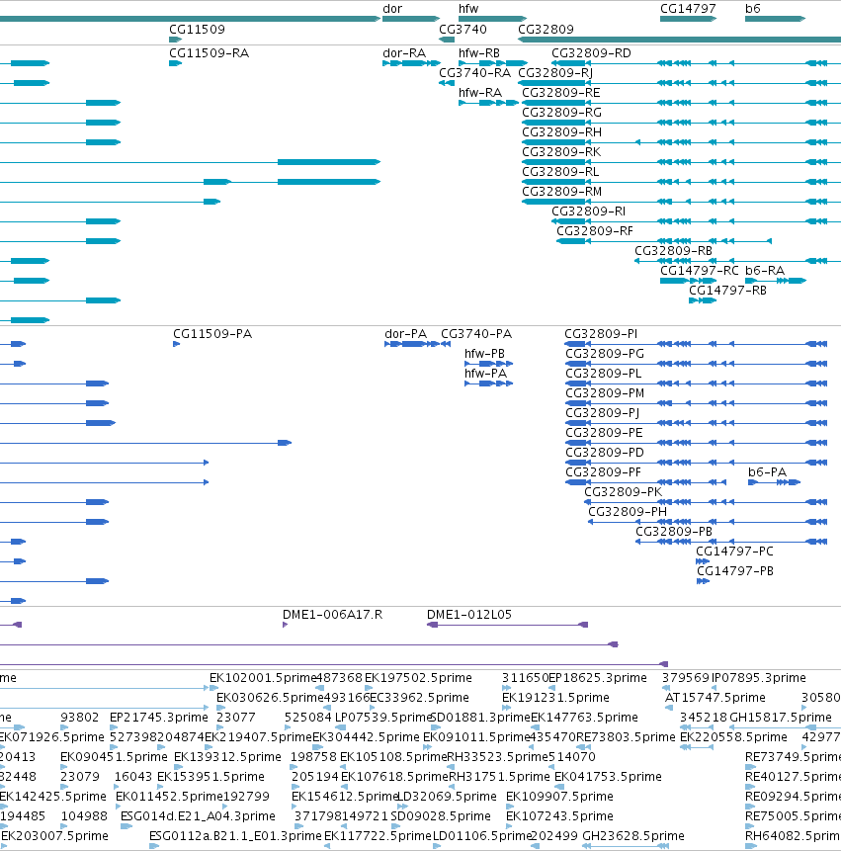Open EST label ESG014d.E21_A04.3prime
Viewport: 841px width, 851px height.
tap(198, 816)
